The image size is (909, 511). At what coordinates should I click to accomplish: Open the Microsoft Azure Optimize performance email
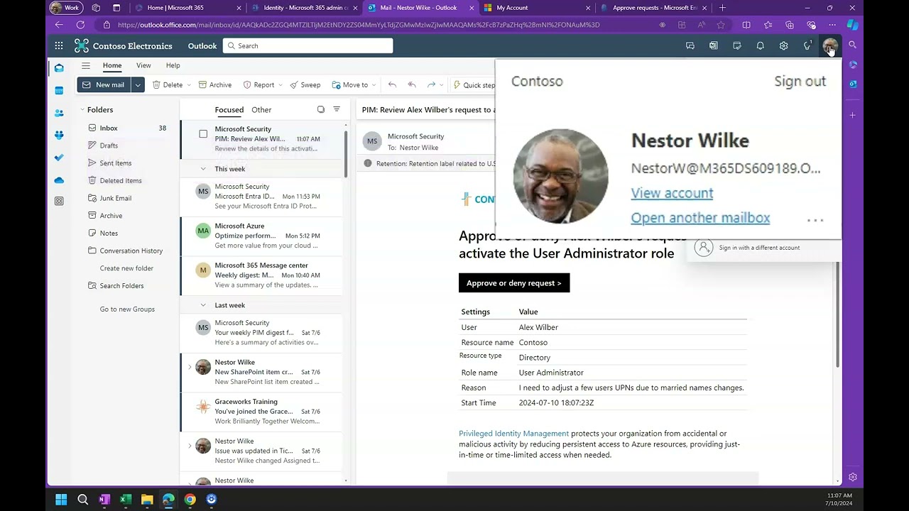click(262, 236)
